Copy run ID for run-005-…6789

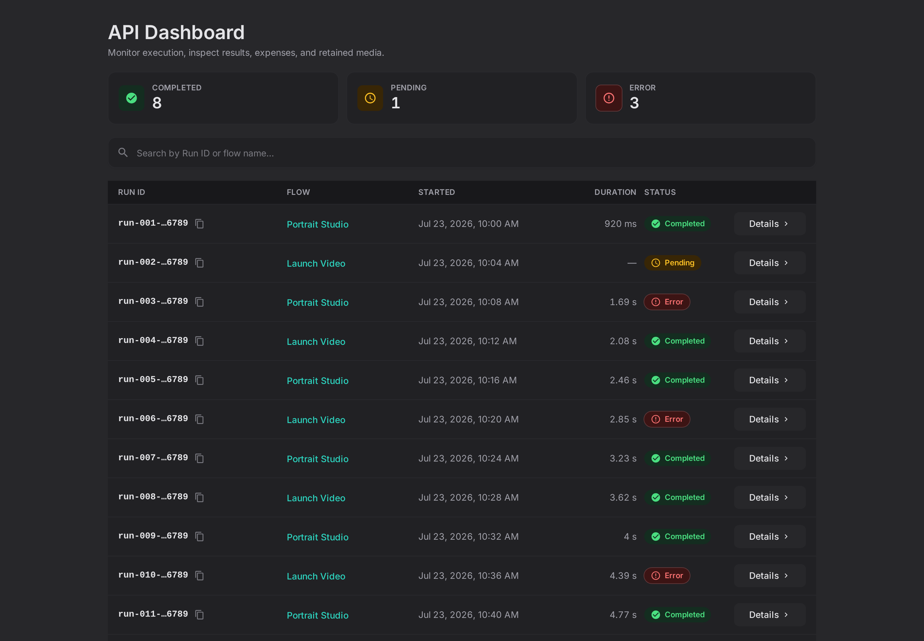point(200,380)
